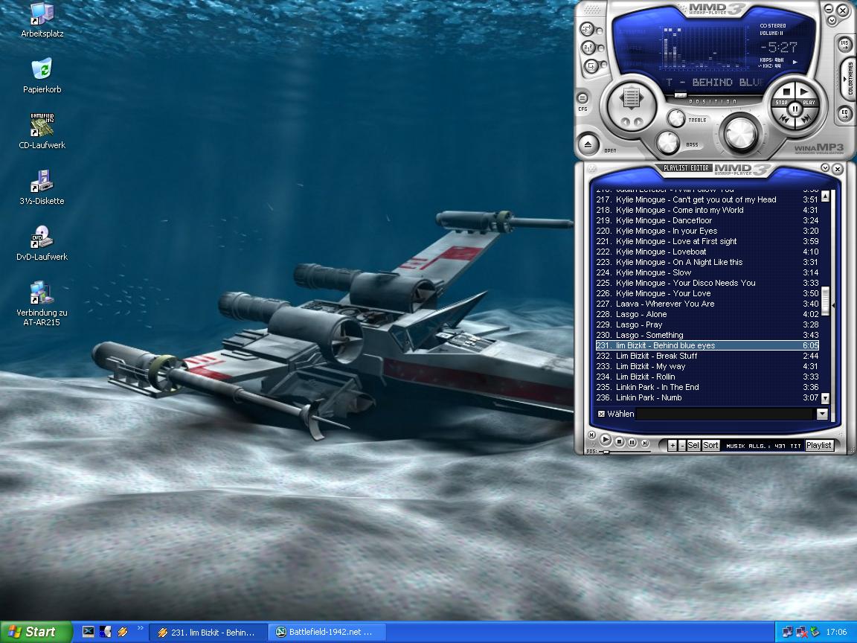The image size is (857, 643).
Task: Click the DvD-Laufwerk desktop shortcut
Action: pyautogui.click(x=42, y=243)
